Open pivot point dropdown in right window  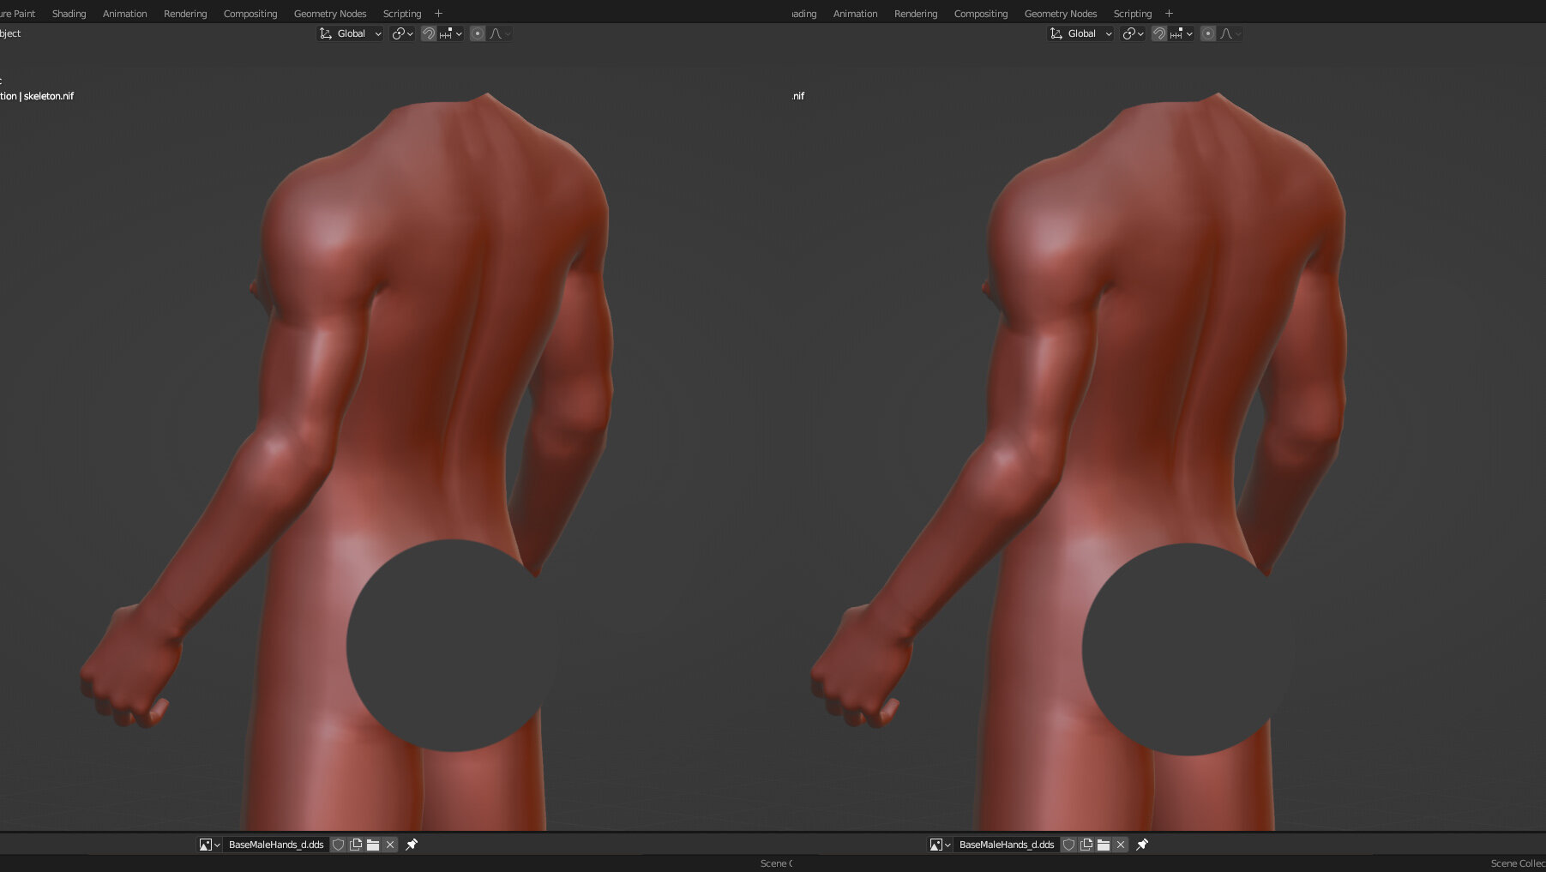click(x=1133, y=33)
